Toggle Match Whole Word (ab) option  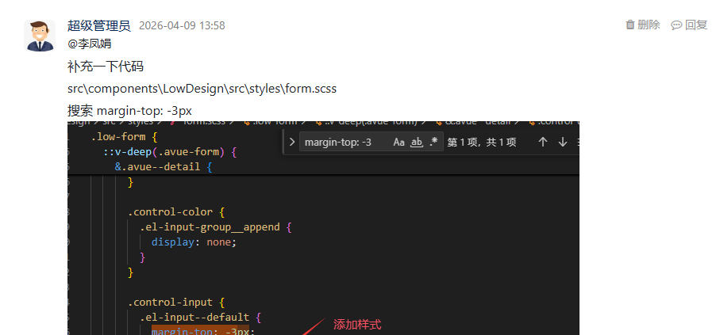click(x=416, y=142)
